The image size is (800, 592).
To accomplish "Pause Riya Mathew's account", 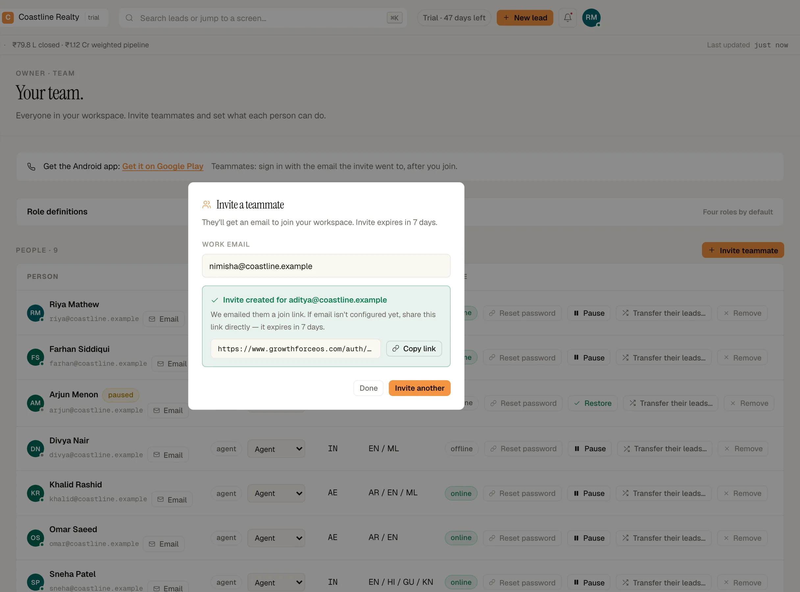I will click(x=589, y=313).
